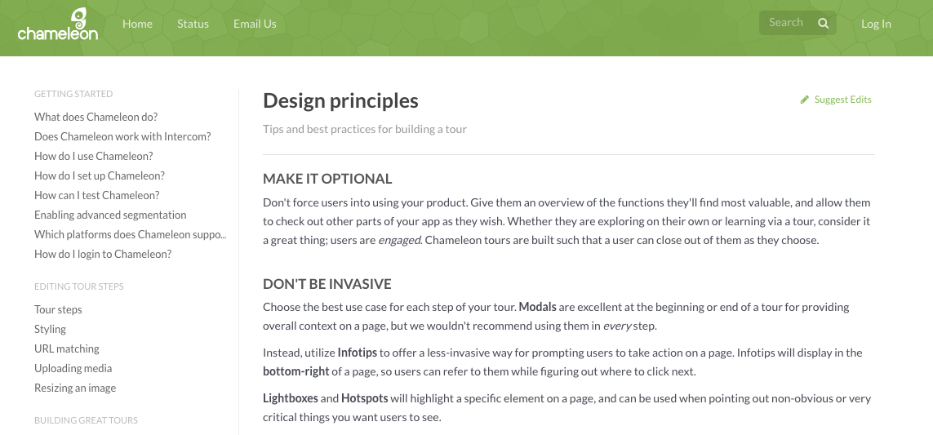Open "Does Chameleon work with Intercom?"
Viewport: 933px width, 435px height.
point(122,136)
